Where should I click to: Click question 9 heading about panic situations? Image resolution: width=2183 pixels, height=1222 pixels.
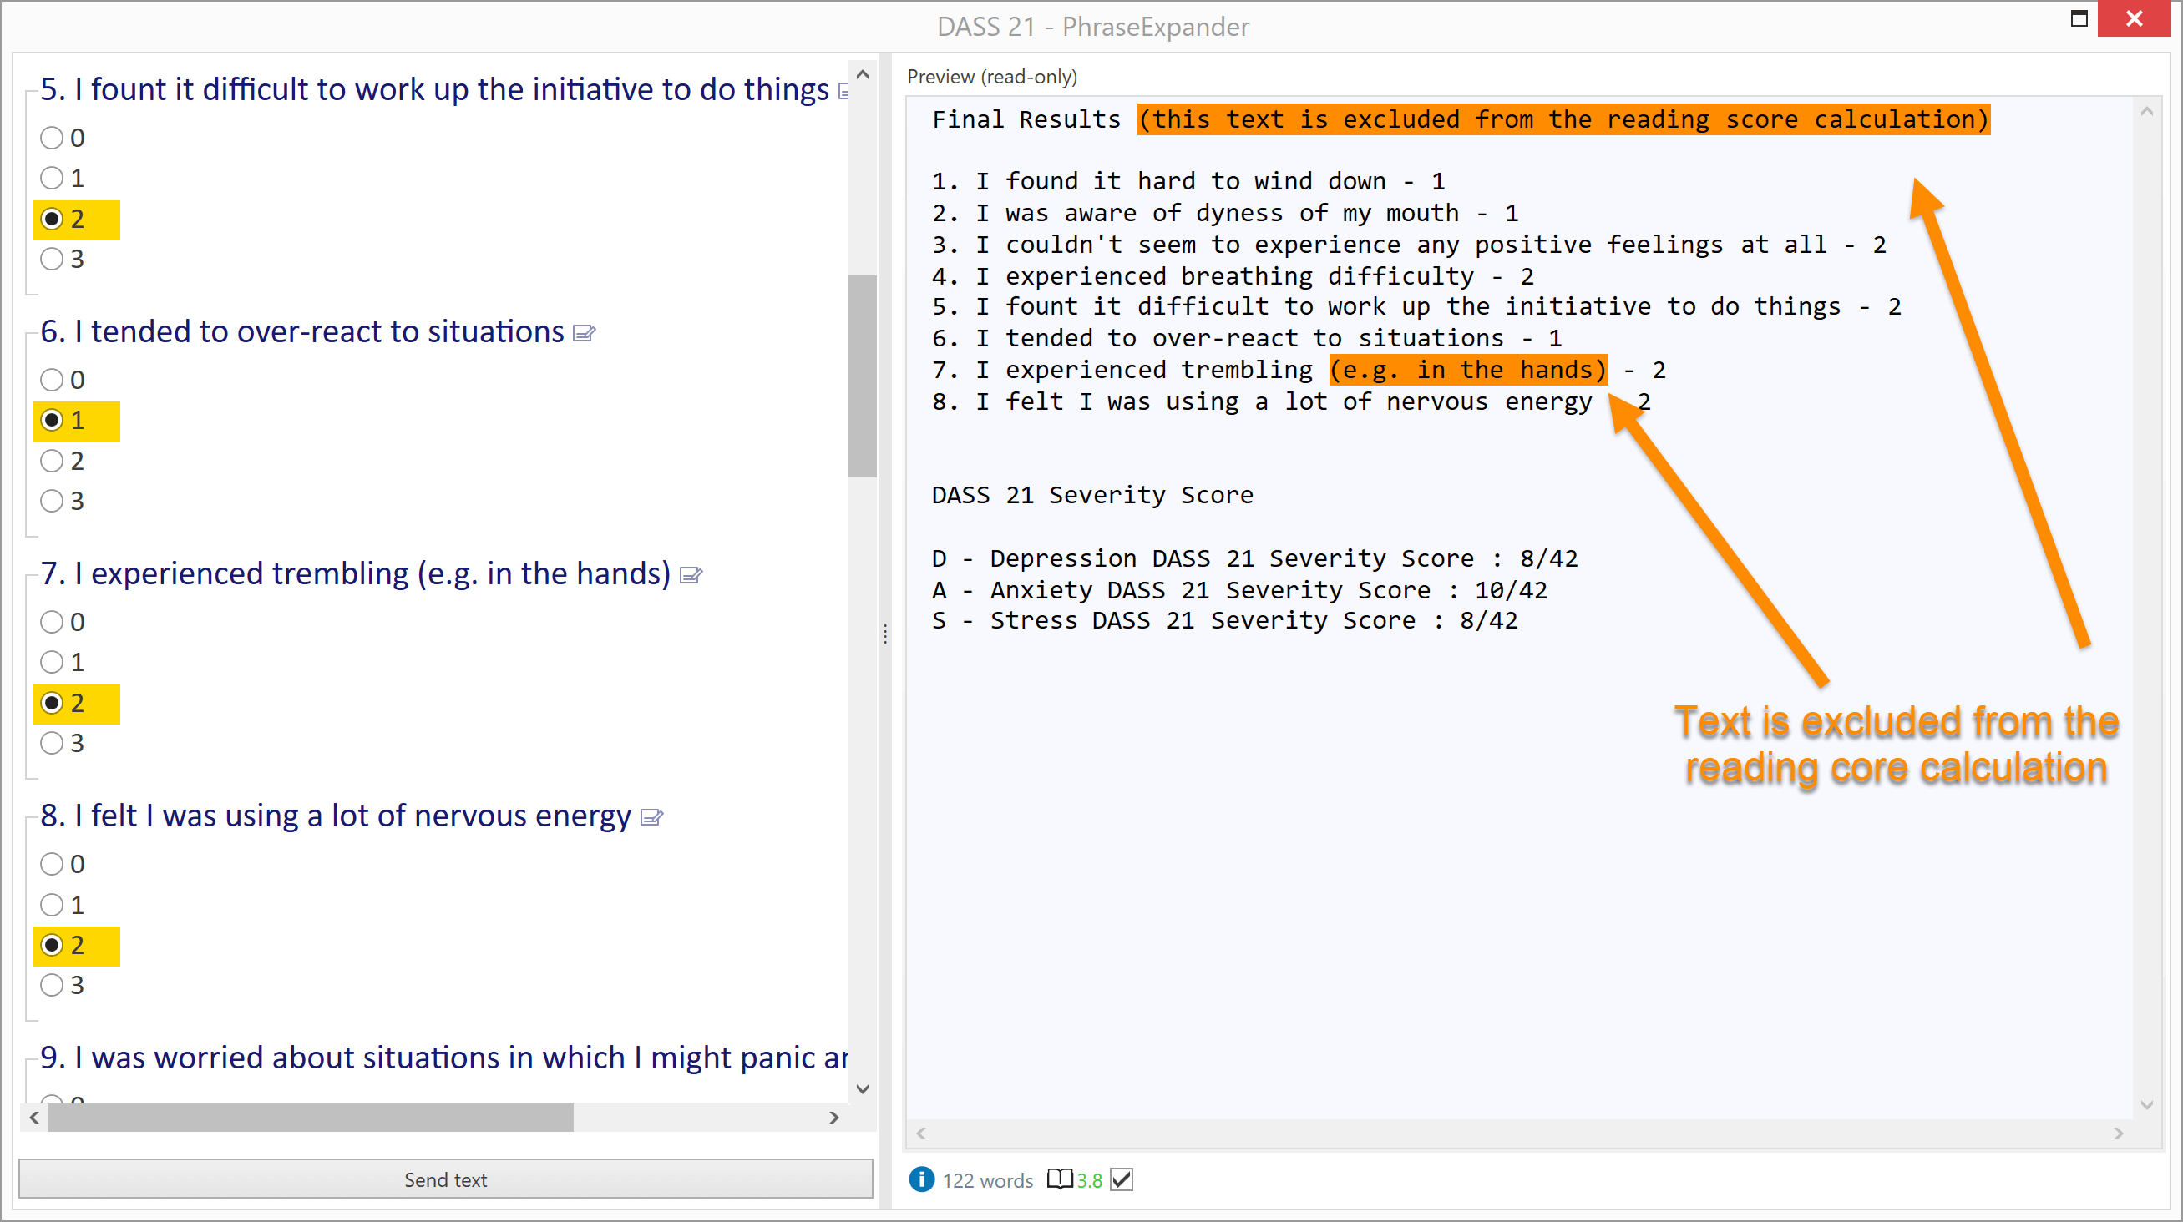click(x=444, y=1058)
